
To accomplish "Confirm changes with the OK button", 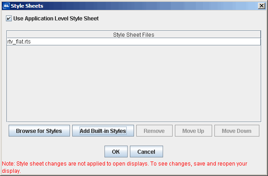I will pyautogui.click(x=116, y=152).
